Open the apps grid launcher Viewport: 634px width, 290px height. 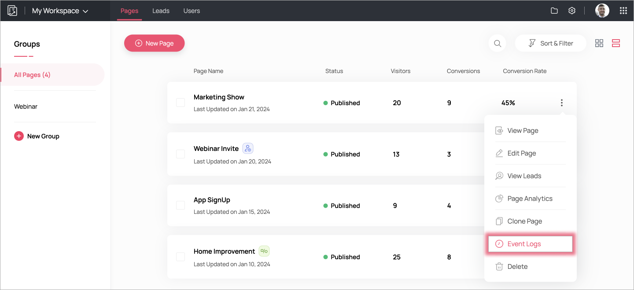pyautogui.click(x=623, y=11)
